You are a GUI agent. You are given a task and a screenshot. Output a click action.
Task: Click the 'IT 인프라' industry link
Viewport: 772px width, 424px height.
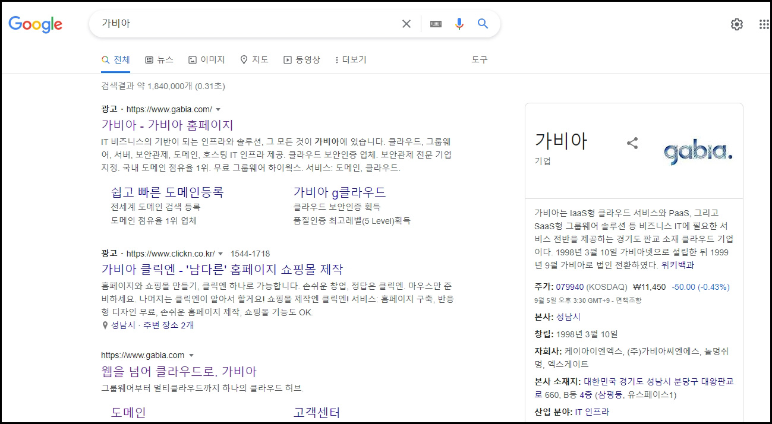pyautogui.click(x=592, y=412)
